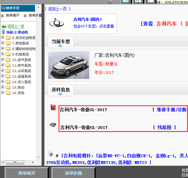
Task: Click 车型:帝豪GL text
Action: tap(106, 64)
